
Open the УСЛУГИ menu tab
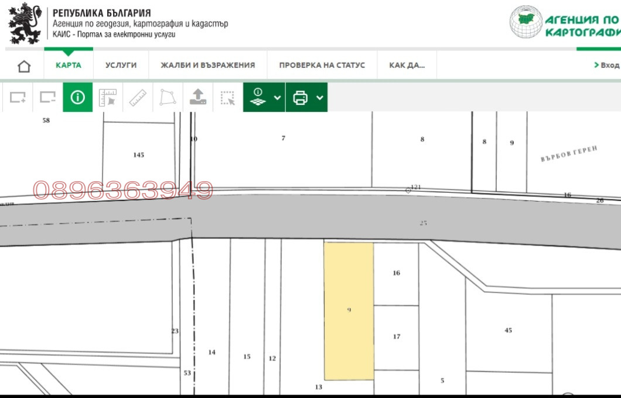click(121, 65)
